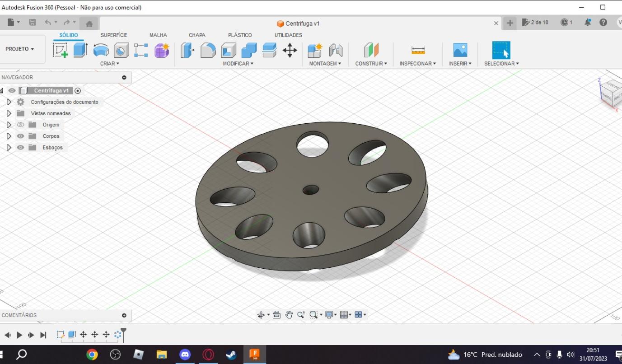Click the Insert image icon
This screenshot has width=622, height=364.
point(460,50)
